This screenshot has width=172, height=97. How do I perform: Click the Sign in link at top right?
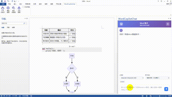(168, 4)
